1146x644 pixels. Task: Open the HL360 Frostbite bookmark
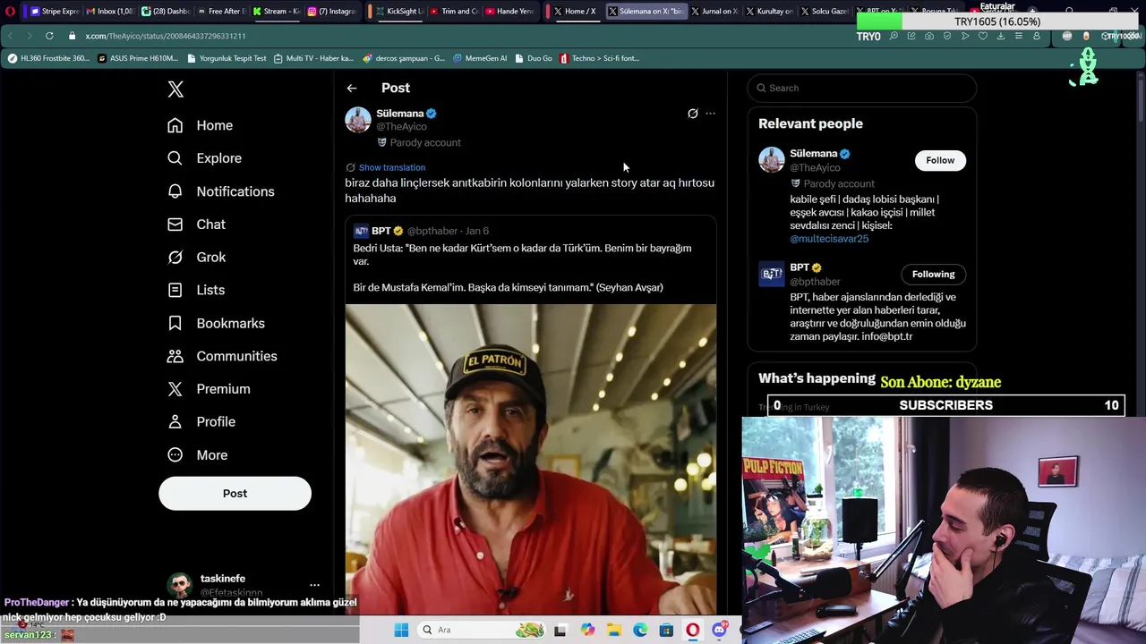click(x=48, y=58)
